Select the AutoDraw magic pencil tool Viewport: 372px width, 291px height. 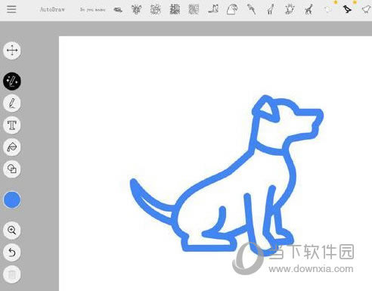12,81
